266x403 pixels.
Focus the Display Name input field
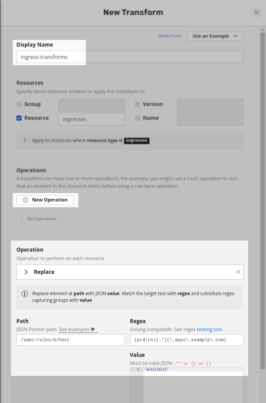coord(130,57)
